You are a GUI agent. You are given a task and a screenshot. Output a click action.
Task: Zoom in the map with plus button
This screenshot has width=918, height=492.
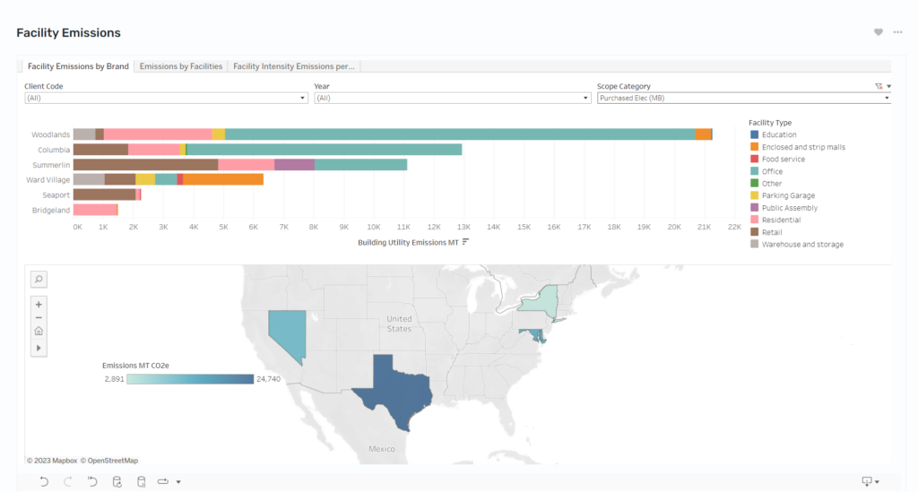click(39, 304)
